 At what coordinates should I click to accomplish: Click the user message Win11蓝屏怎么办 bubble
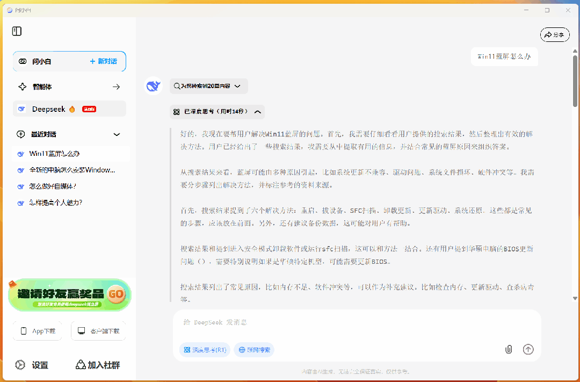pos(504,56)
